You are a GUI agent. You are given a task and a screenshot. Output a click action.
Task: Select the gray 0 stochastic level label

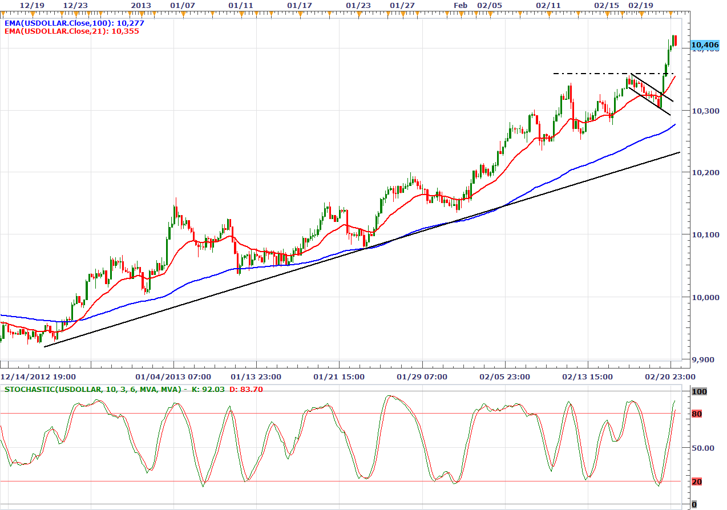(x=694, y=504)
